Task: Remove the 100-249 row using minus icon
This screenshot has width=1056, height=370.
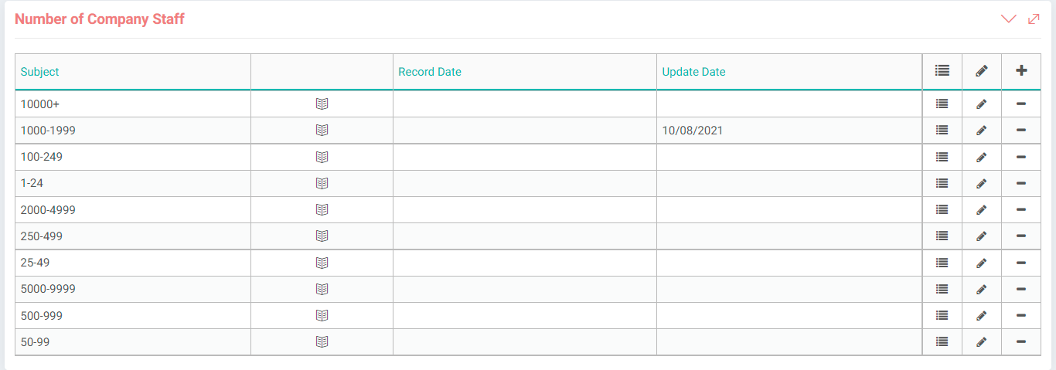Action: [1021, 157]
